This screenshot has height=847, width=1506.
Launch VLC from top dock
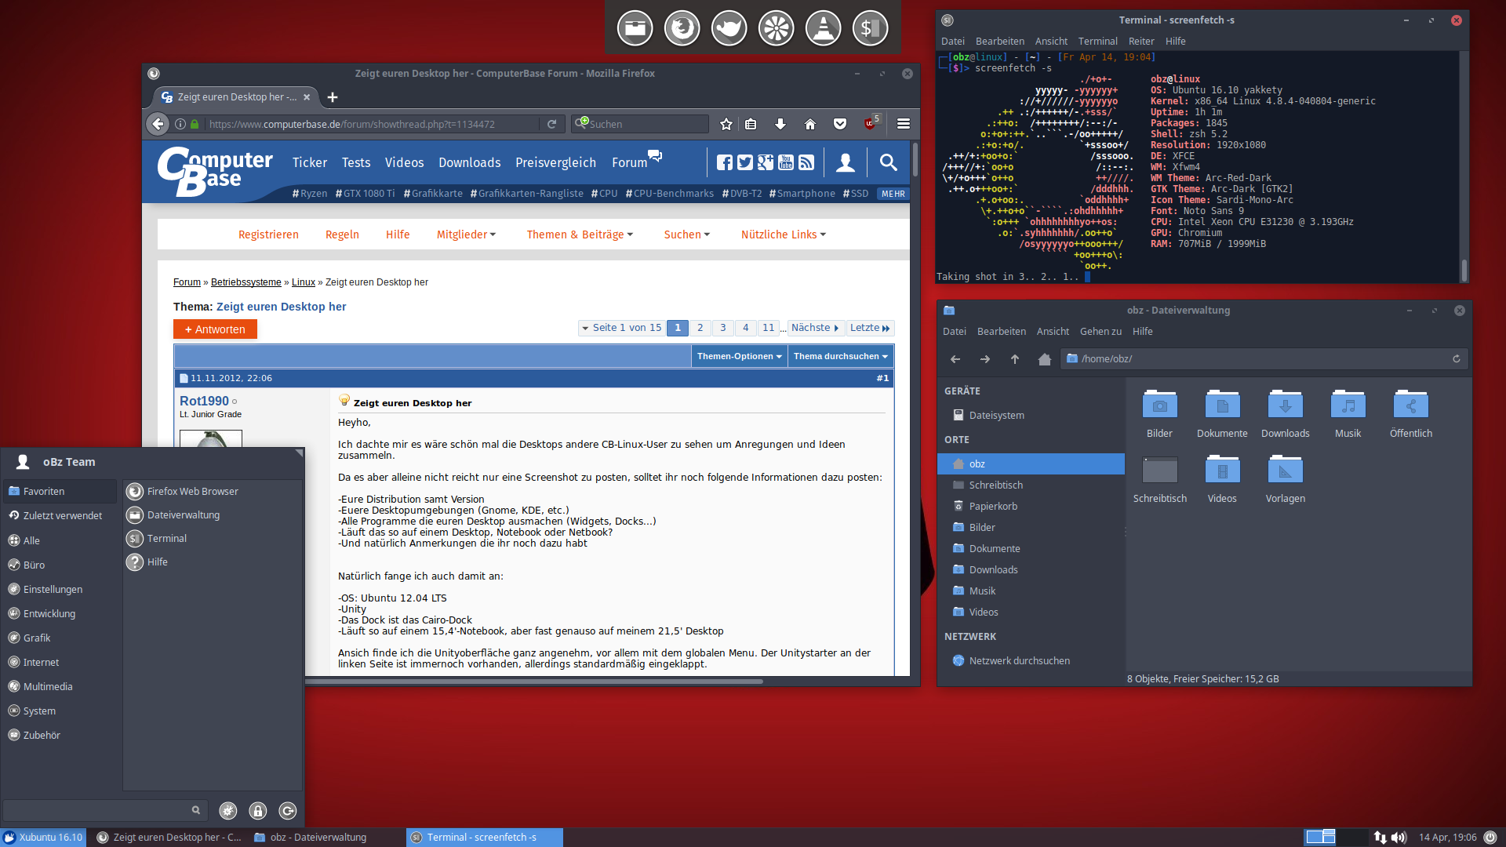tap(823, 28)
